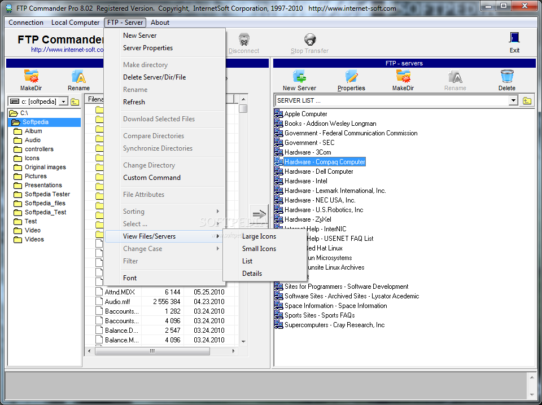Open the internet-soft.com link under logo
Viewport: 542px width, 405px height.
tap(67, 50)
